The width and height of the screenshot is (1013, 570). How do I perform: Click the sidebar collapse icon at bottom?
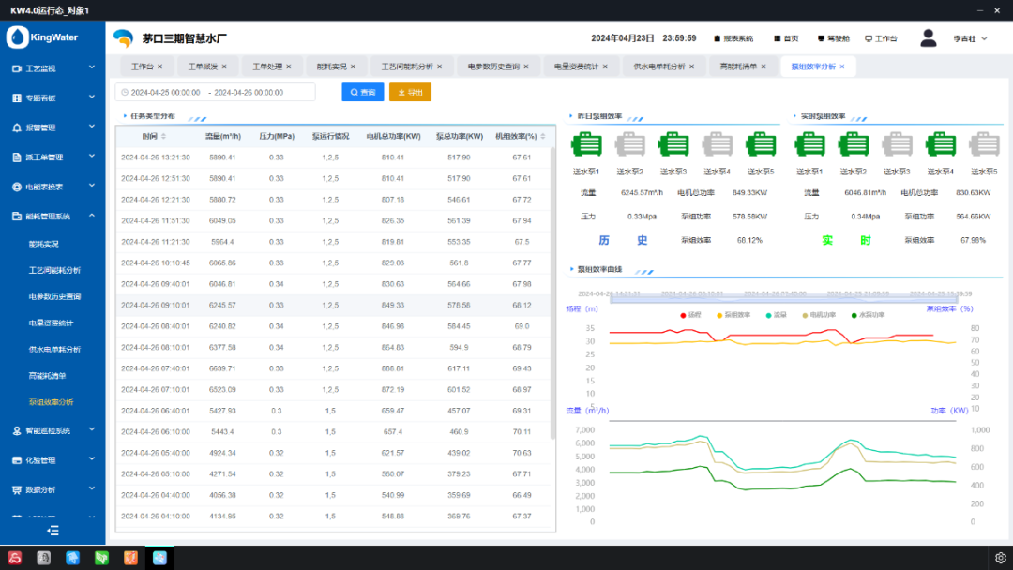coord(53,531)
